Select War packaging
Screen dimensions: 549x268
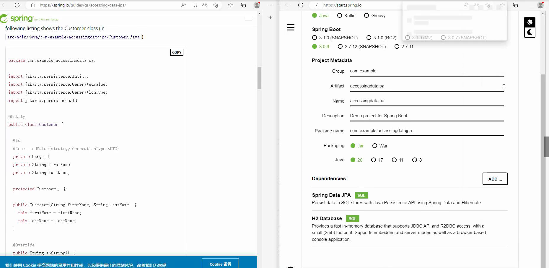point(380,146)
